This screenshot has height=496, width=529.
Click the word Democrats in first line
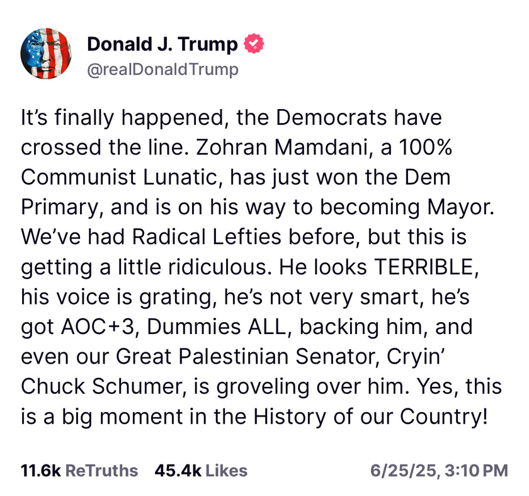(x=331, y=118)
